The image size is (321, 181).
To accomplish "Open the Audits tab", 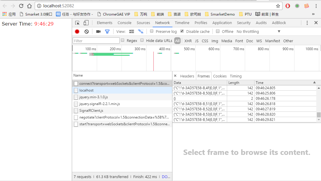I will coord(261,23).
